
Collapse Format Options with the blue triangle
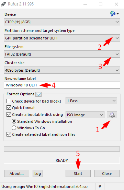[x=38, y=94]
